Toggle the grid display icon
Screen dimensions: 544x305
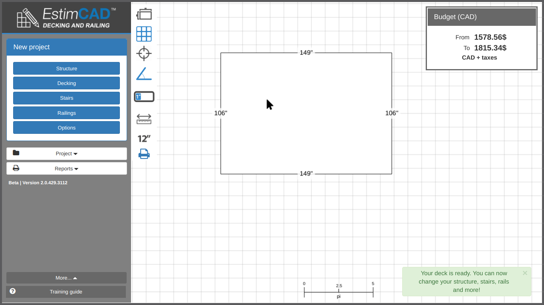(144, 34)
